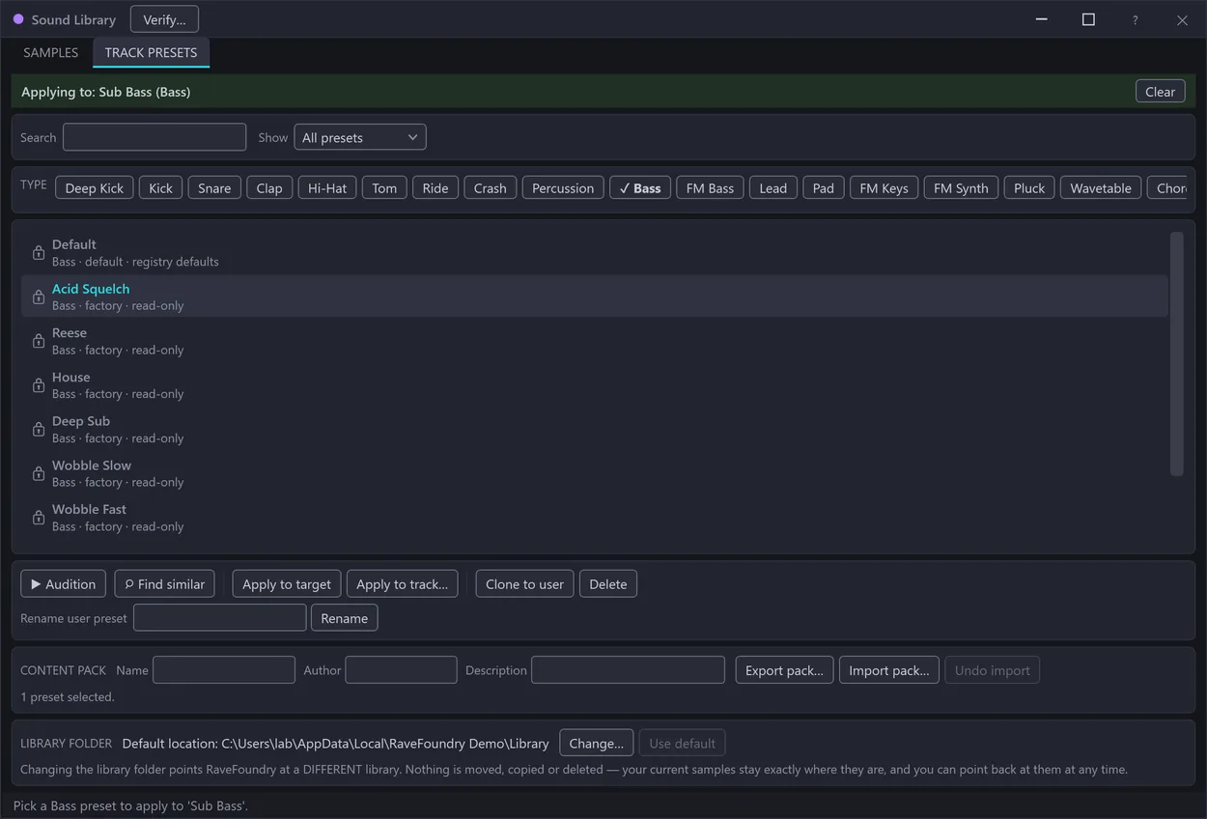Image resolution: width=1207 pixels, height=819 pixels.
Task: Toggle the Hi-Hat type filter
Action: click(327, 187)
